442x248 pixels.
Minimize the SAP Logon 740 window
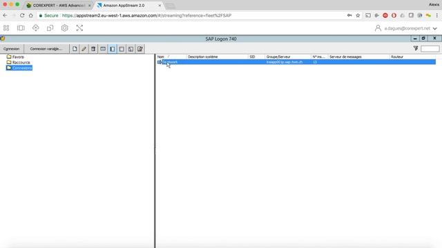coord(415,39)
